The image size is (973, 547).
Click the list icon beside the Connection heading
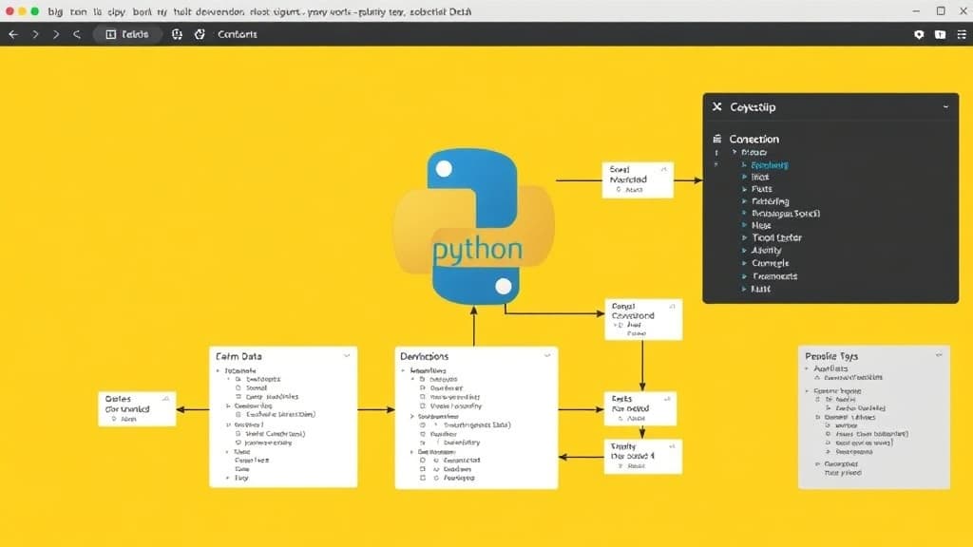point(716,139)
